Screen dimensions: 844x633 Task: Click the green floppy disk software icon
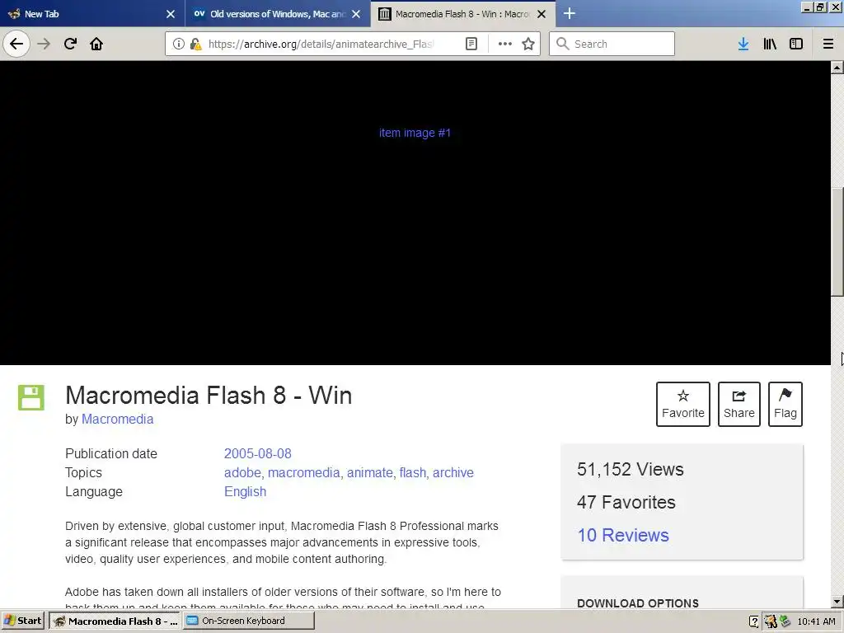click(x=31, y=398)
